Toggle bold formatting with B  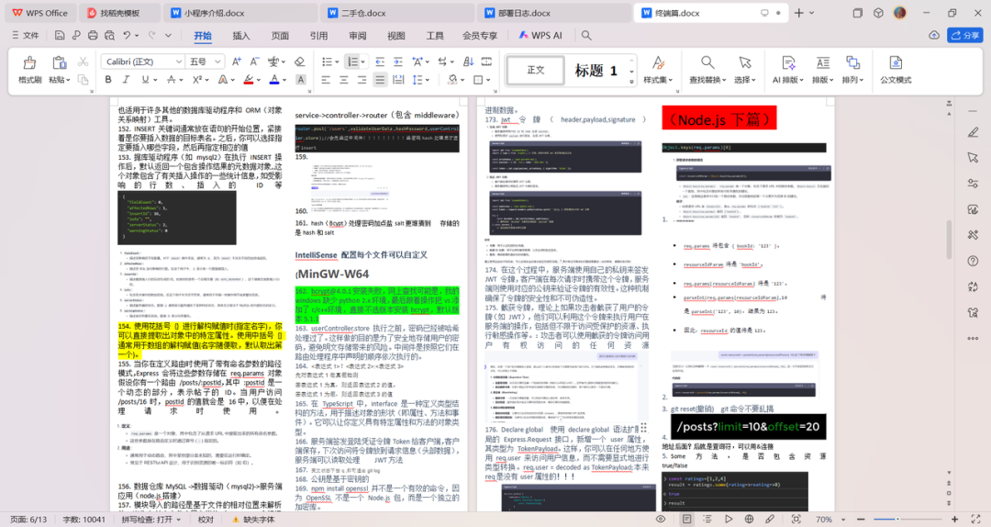(108, 80)
